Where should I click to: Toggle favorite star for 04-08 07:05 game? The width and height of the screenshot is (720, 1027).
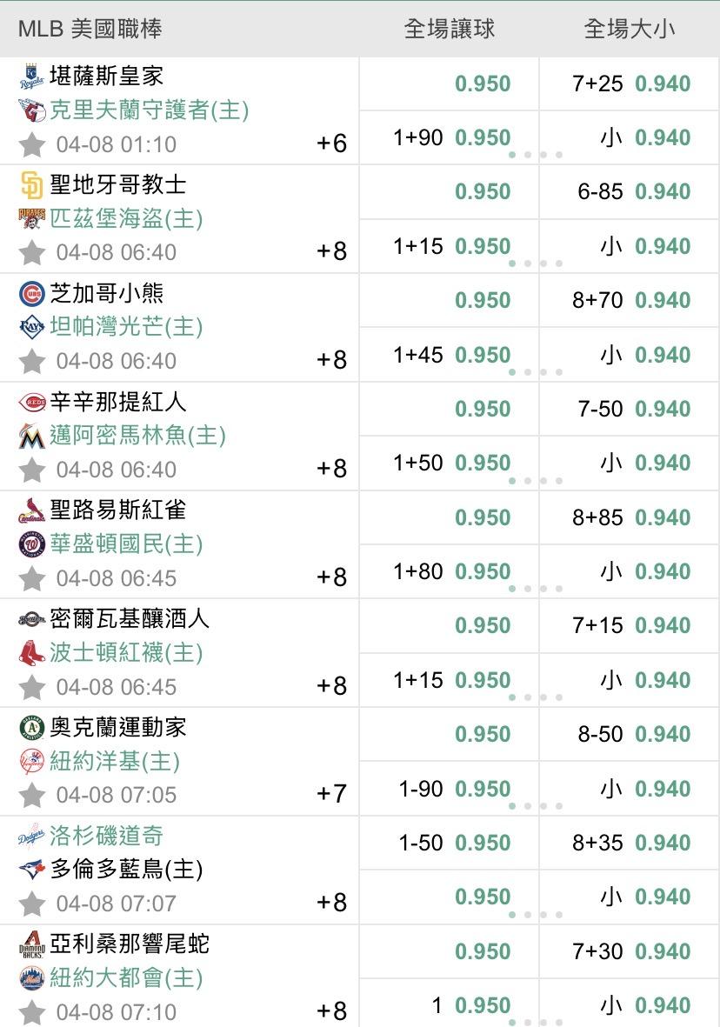tap(32, 795)
